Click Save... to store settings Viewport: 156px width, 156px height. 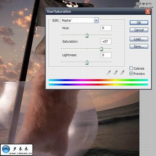(139, 46)
